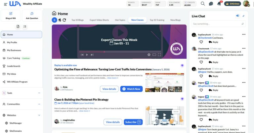Click the Live Chat 'Say something...' input field
The width and height of the screenshot is (254, 133).
(217, 24)
